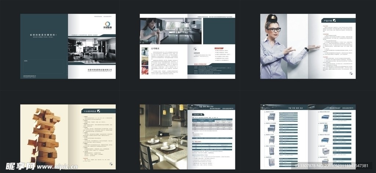Select the middle small thumbnail beside 公司概况 text
Image resolution: width=376 pixels, height=173 pixels.
(x=145, y=61)
